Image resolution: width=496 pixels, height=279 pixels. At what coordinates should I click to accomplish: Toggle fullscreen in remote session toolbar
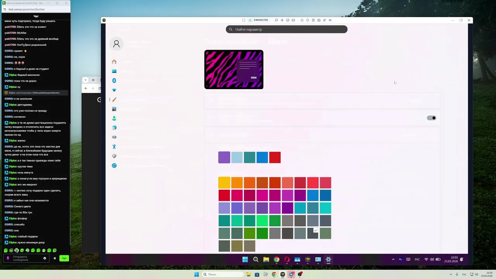pos(244,20)
